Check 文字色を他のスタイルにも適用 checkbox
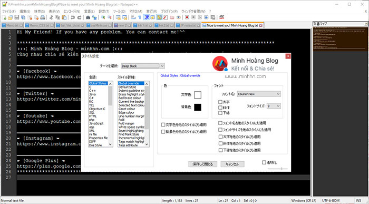 pyautogui.click(x=163, y=125)
